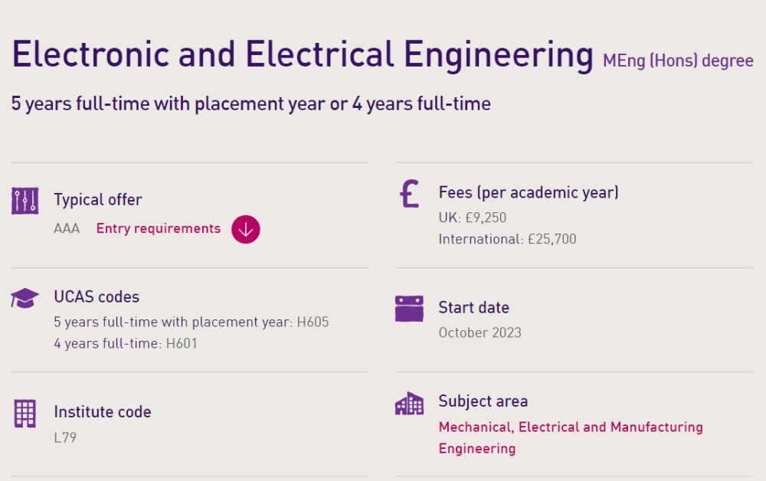Click the UCAS codes heading
The image size is (766, 481).
(97, 297)
